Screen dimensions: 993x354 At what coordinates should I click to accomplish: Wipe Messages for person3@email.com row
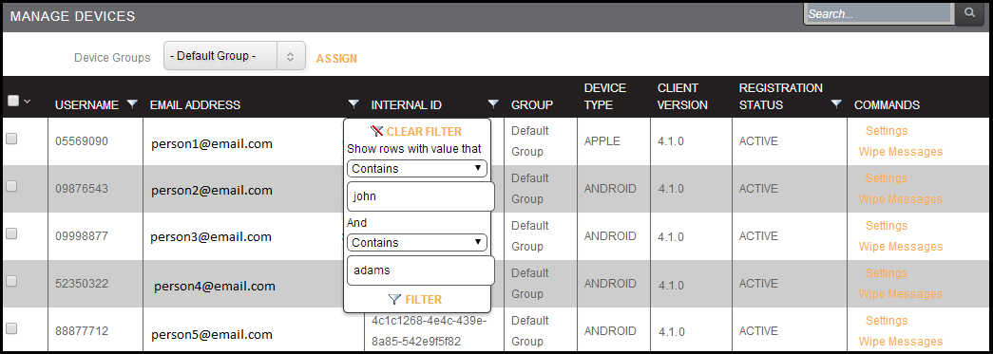(x=901, y=247)
